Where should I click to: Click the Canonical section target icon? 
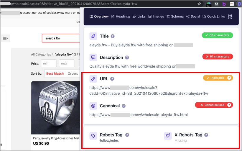point(93,106)
